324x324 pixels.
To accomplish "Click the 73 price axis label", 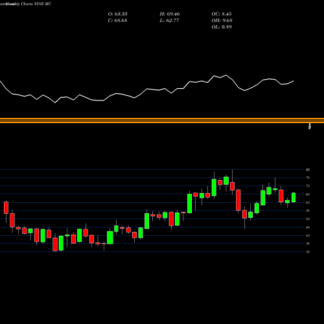I will coord(308,186).
